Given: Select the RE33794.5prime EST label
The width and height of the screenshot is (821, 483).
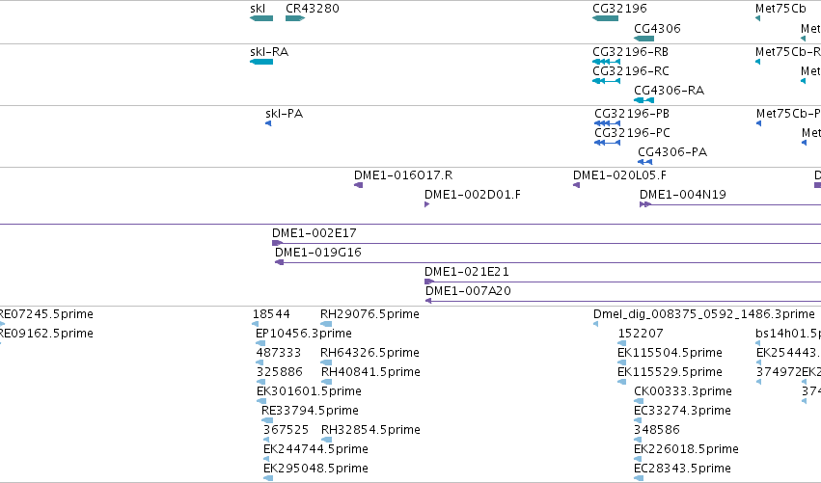Looking at the screenshot, I should (x=310, y=412).
